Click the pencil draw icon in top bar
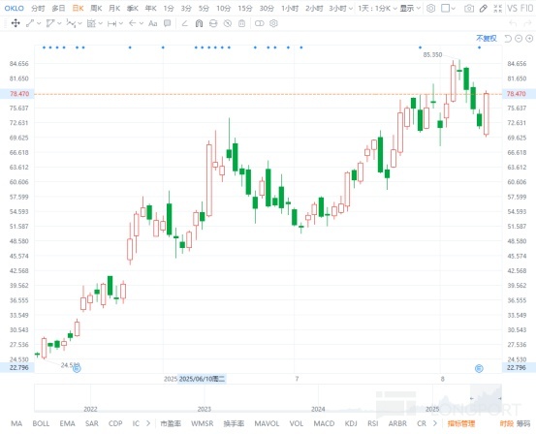 pos(483,8)
